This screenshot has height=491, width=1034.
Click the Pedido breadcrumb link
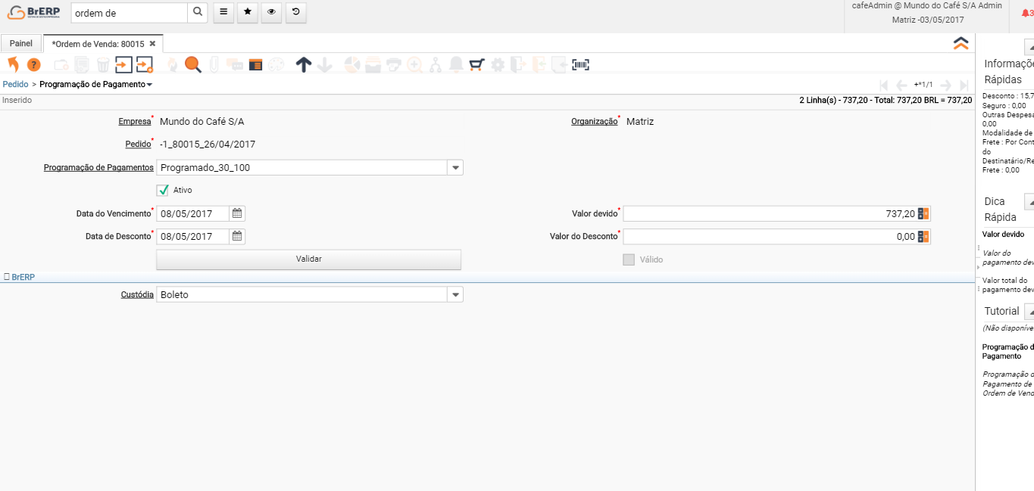tap(15, 85)
